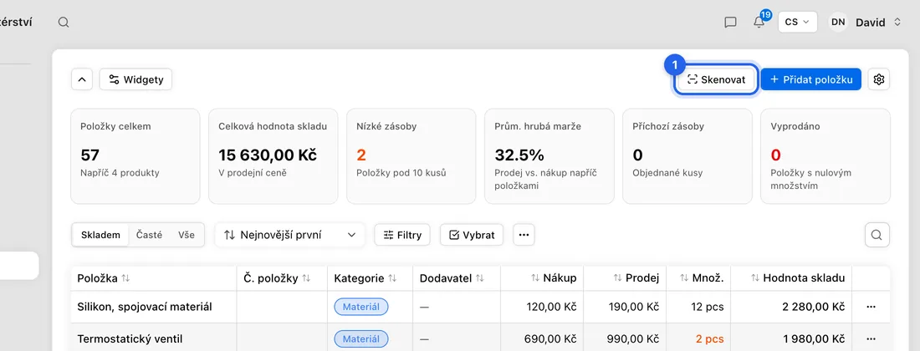Click the 2 pcs quantity cell
Screen dimensions: 920x351
pos(710,338)
